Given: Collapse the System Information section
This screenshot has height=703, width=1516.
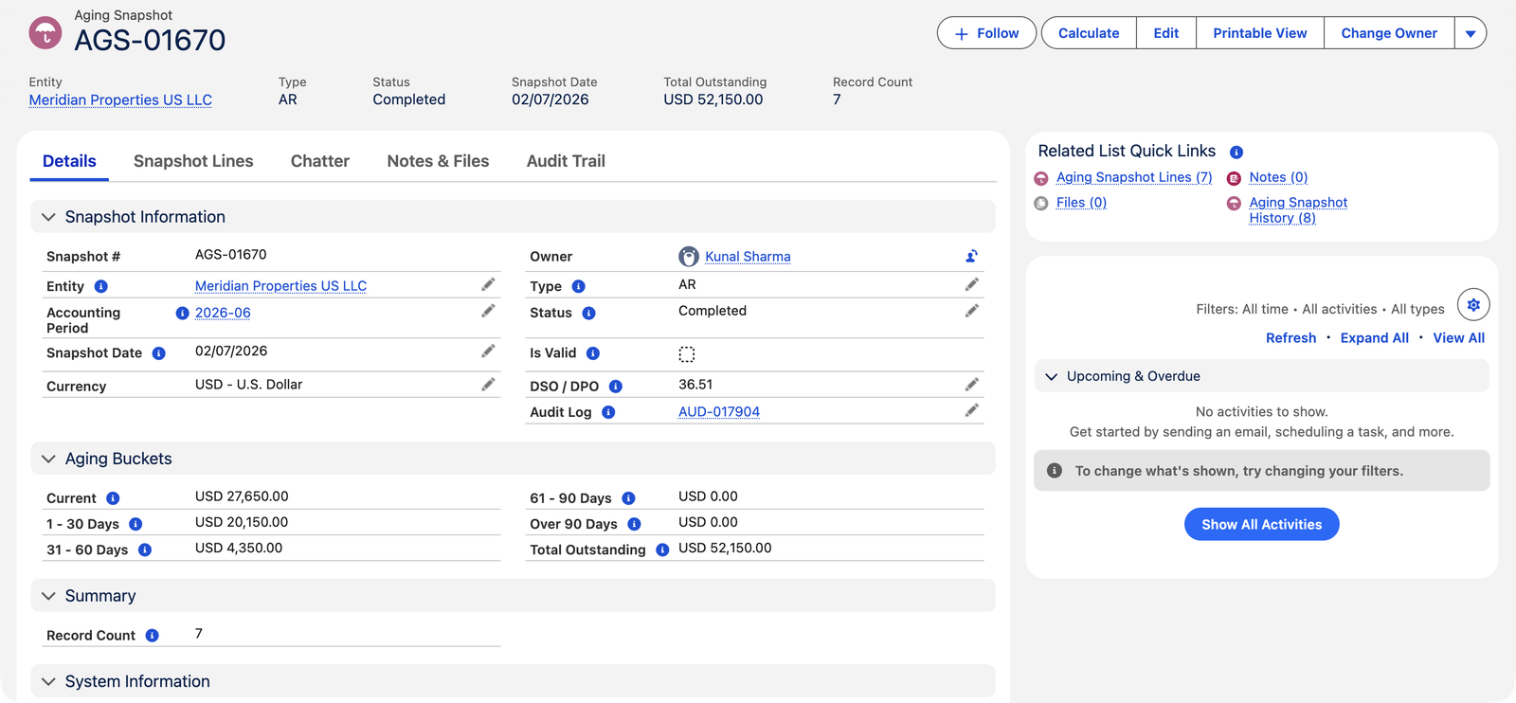Looking at the screenshot, I should click(x=48, y=681).
